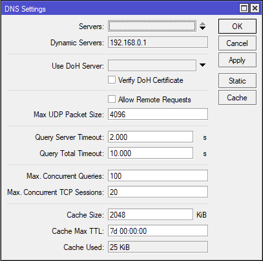
Task: Focus the Servers input field
Action: [152, 26]
